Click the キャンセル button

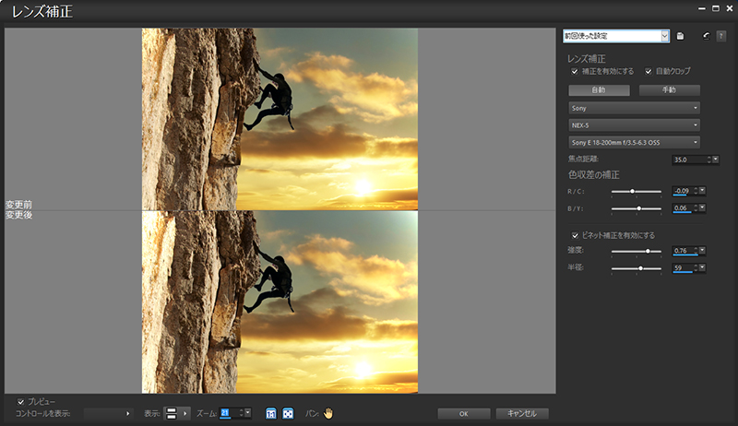tap(522, 413)
